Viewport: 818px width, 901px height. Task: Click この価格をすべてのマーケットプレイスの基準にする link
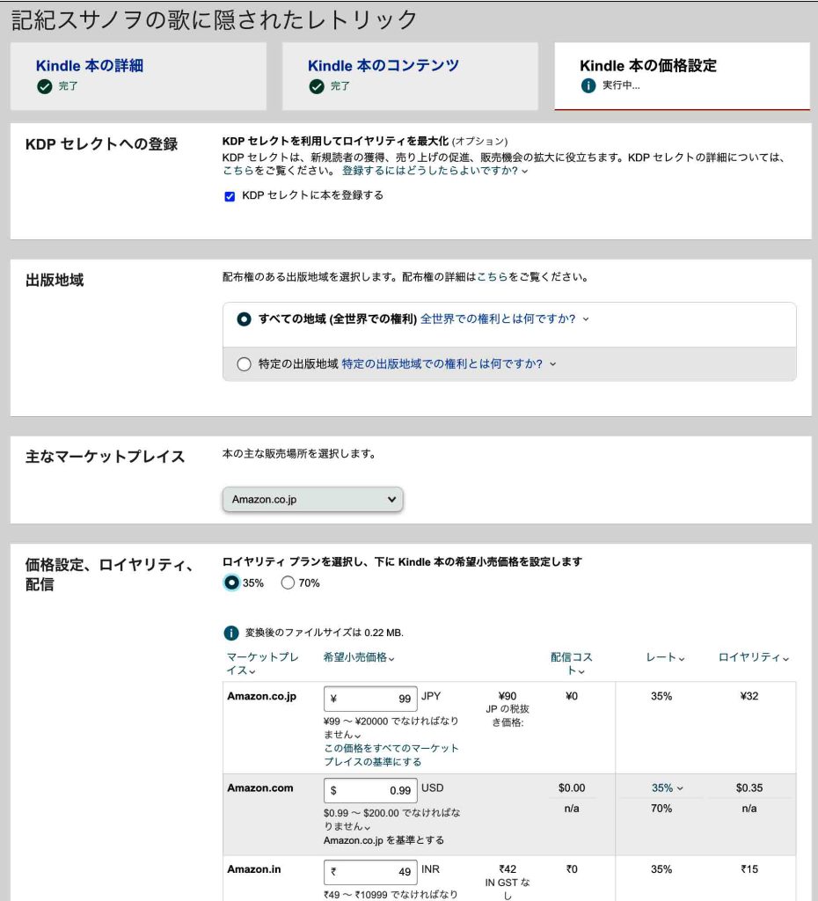point(391,755)
